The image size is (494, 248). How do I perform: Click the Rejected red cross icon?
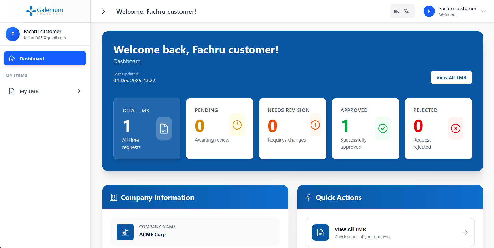(456, 128)
